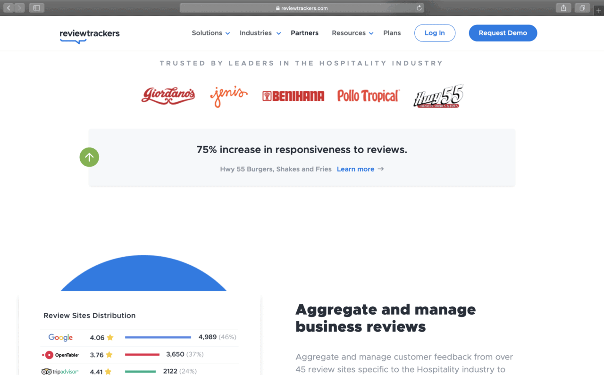Click the Request Demo button
Viewport: 604px width, 375px height.
click(x=503, y=33)
